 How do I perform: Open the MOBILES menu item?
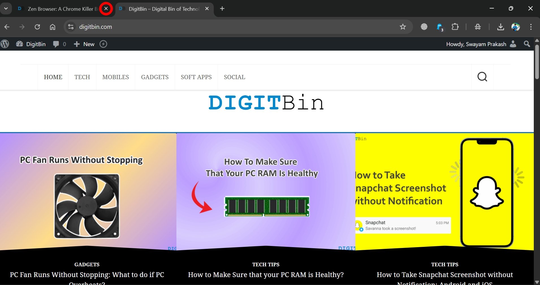(116, 77)
